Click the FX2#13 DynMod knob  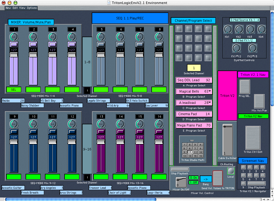pos(252,48)
